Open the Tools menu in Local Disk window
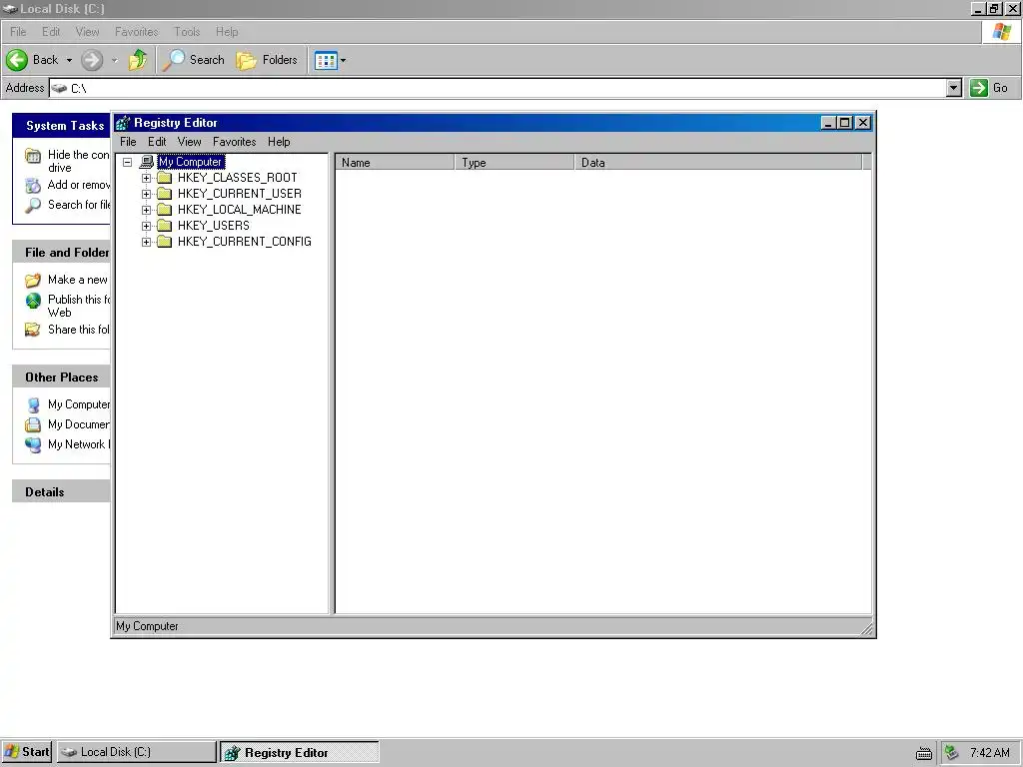 [187, 31]
